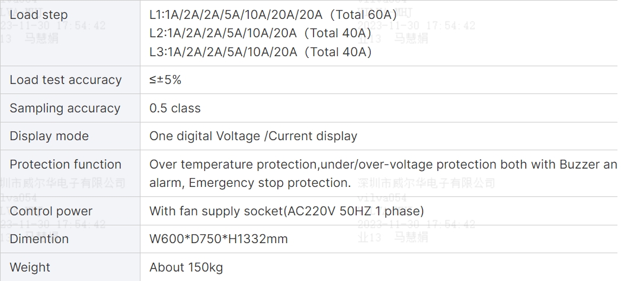Image resolution: width=621 pixels, height=281 pixels.
Task: Click the Emergency stop protection text
Action: coord(270,183)
